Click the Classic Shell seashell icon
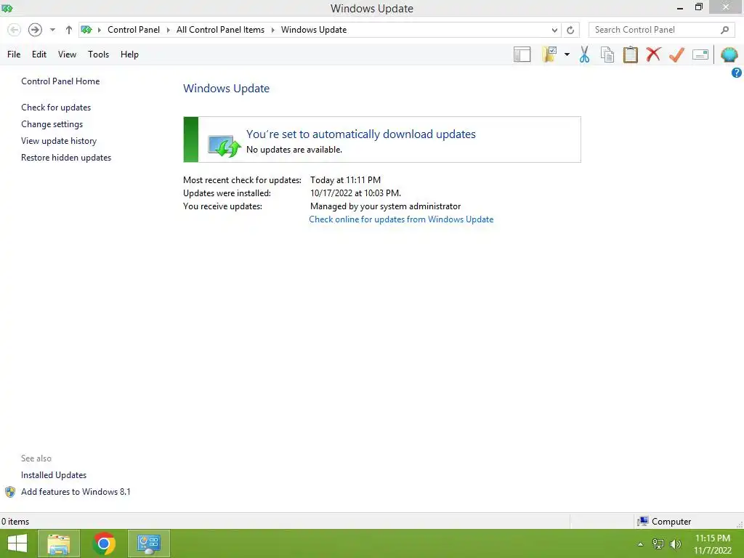Viewport: 744px width, 558px height. pos(729,54)
